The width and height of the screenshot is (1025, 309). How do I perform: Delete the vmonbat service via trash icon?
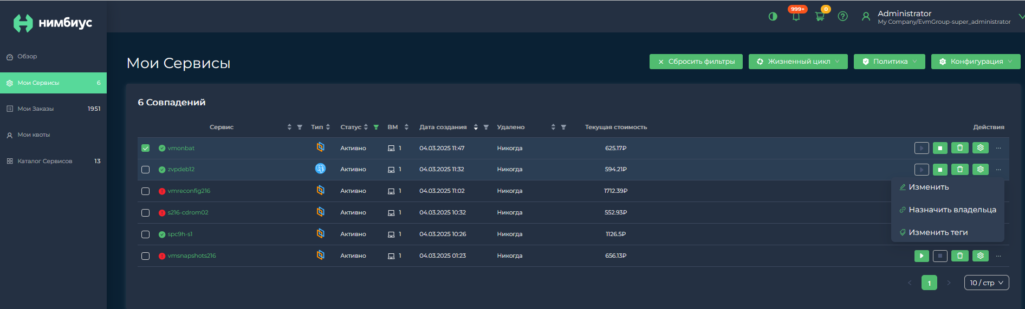click(x=960, y=148)
